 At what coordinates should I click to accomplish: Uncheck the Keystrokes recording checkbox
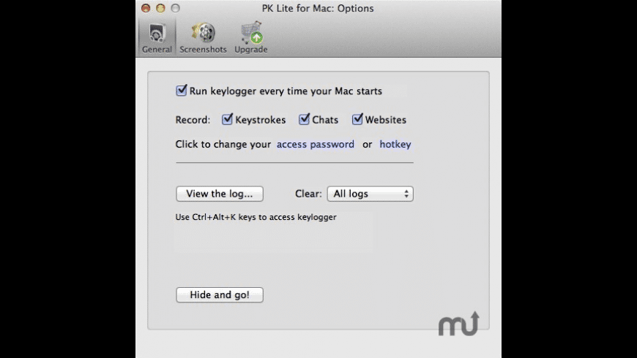pos(227,119)
